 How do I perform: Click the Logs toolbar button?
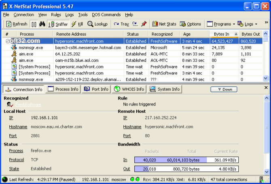point(246,24)
